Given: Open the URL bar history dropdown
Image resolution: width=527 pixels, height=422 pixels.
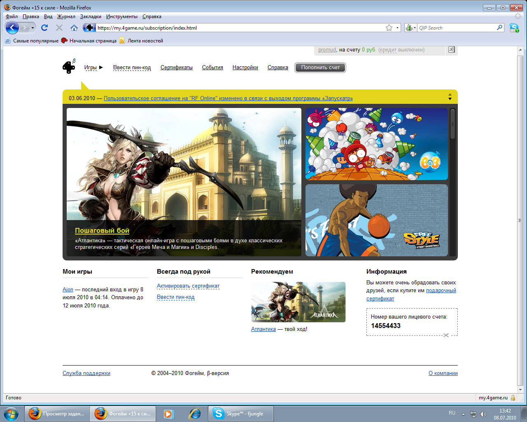Looking at the screenshot, I should (398, 28).
